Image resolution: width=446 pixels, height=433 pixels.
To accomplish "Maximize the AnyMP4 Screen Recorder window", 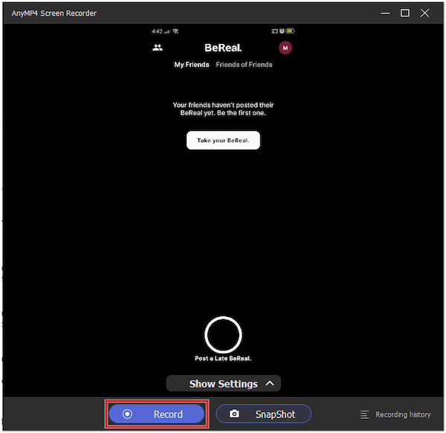I will click(405, 13).
